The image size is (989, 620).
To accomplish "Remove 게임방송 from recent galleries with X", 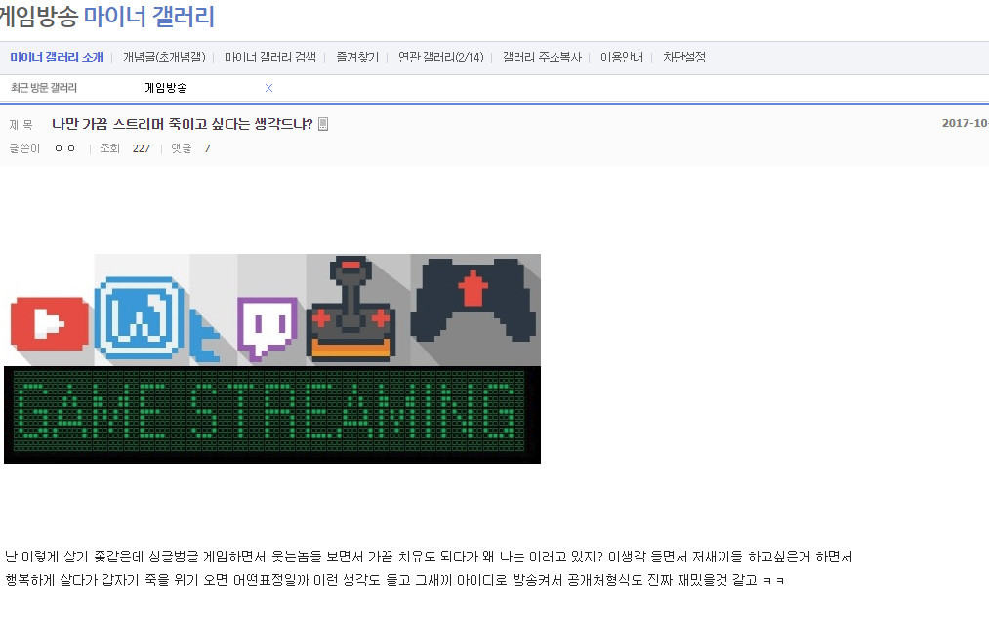I will point(268,88).
